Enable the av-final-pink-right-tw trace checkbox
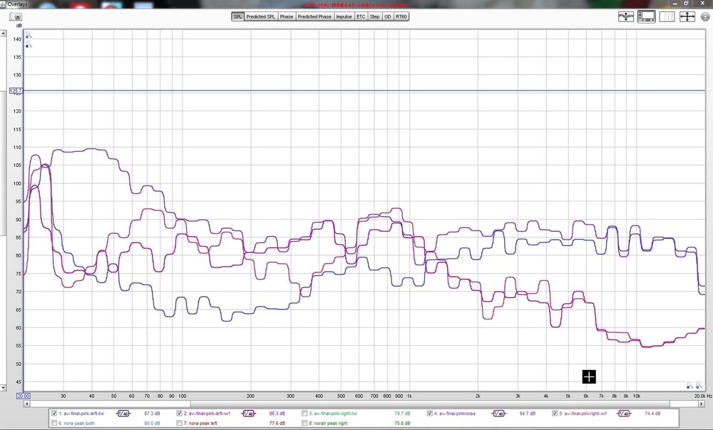713x430 pixels. (x=304, y=414)
